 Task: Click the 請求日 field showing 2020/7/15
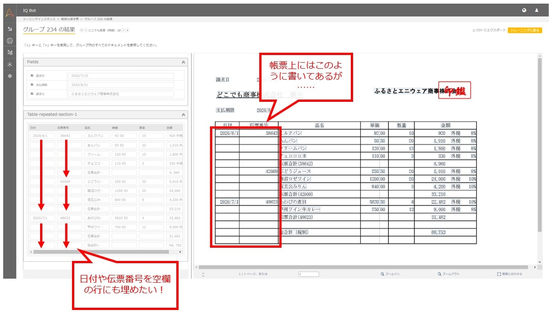click(x=121, y=76)
